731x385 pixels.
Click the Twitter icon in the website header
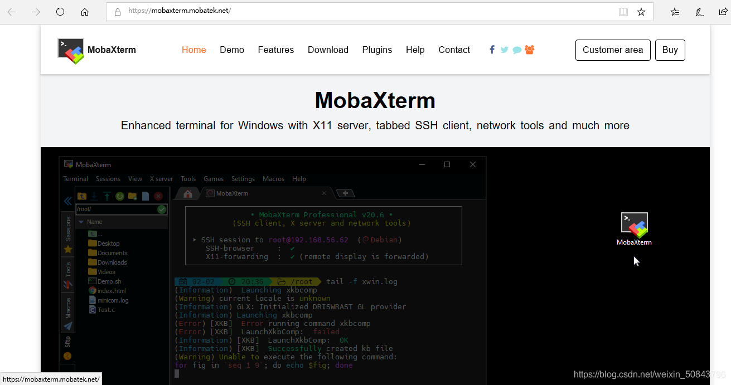tap(504, 49)
